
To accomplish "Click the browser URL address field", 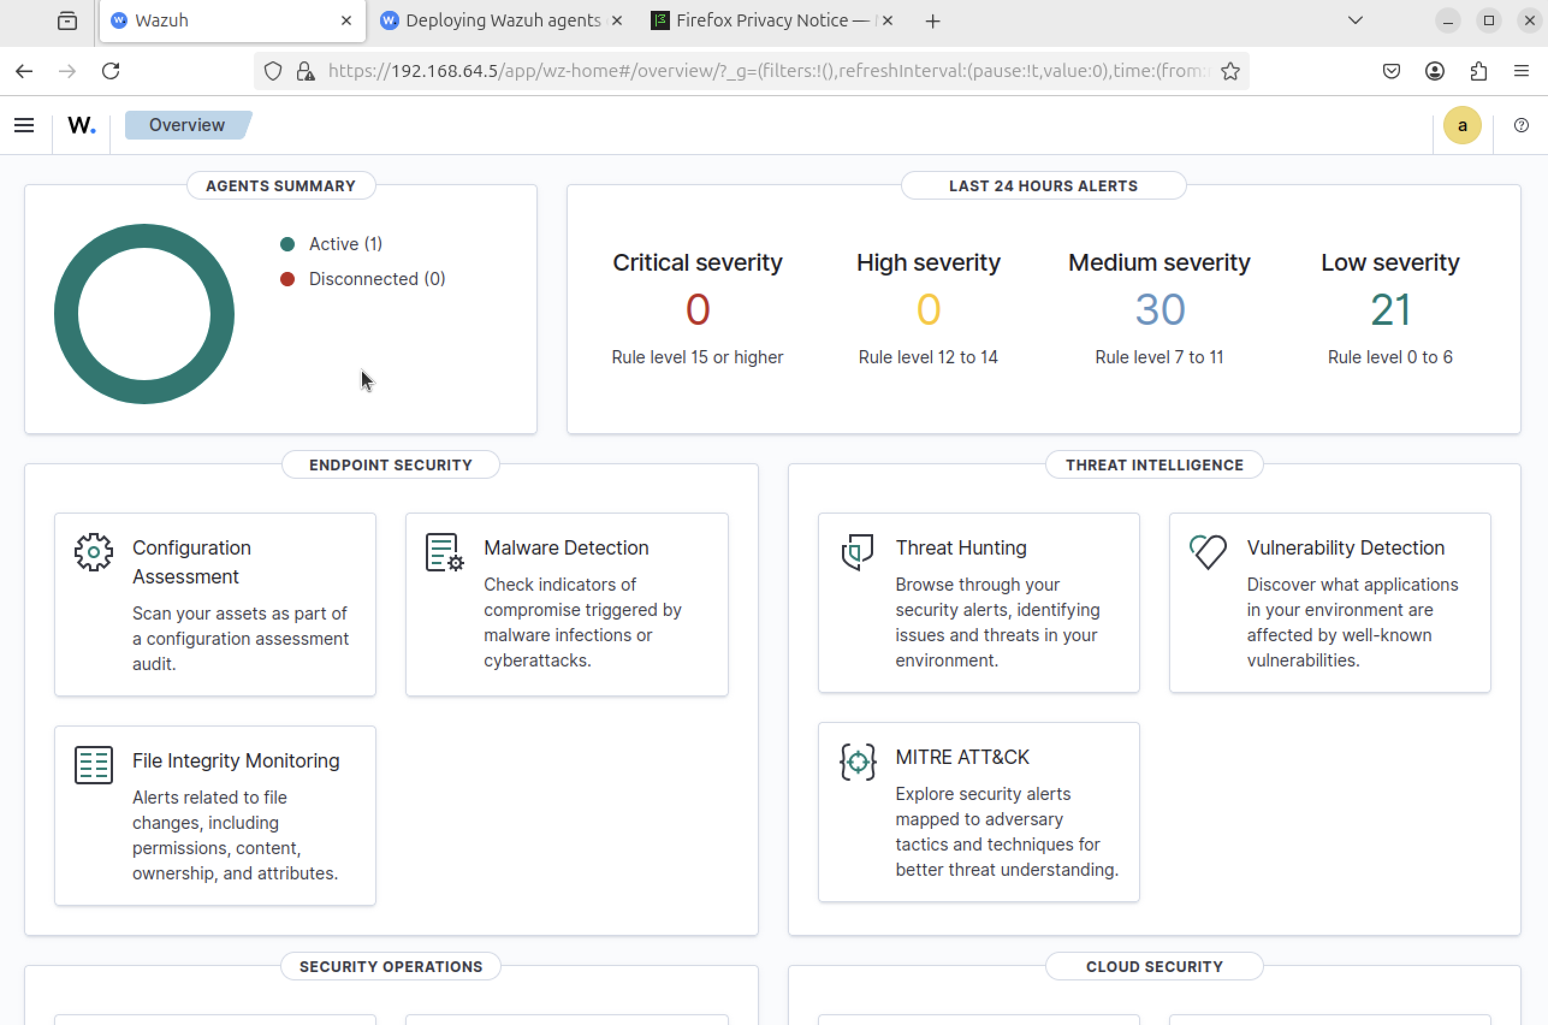I will coord(764,70).
